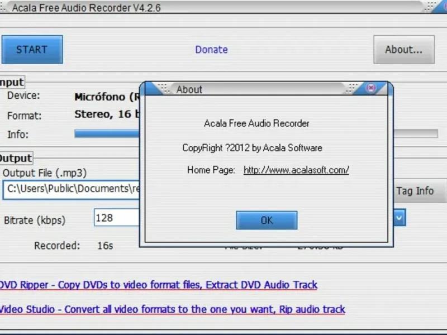Click the dotted grip at the About title's left
This screenshot has height=335, width=447.
164,88
